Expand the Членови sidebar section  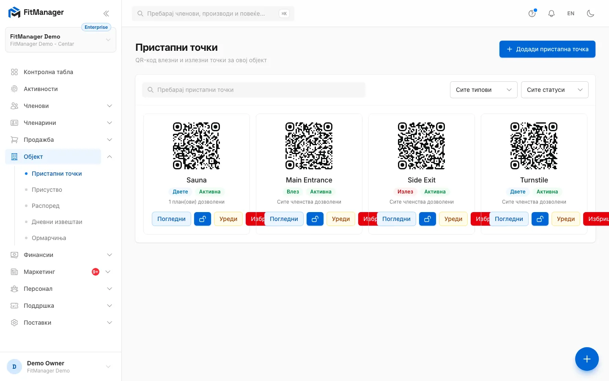point(61,106)
